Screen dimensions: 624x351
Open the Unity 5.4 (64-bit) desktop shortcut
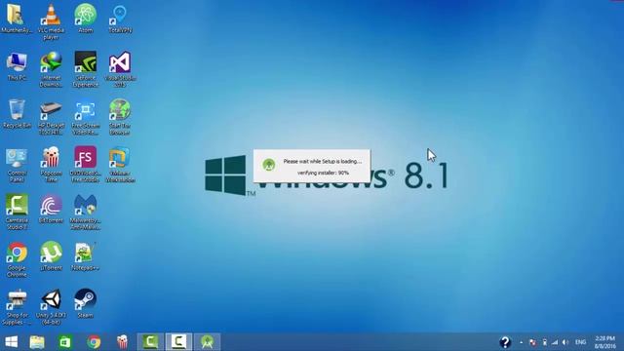pyautogui.click(x=51, y=307)
